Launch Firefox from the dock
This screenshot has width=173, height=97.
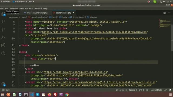point(49,95)
